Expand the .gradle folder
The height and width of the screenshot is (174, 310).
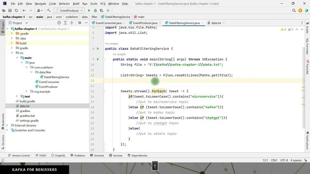(12, 33)
